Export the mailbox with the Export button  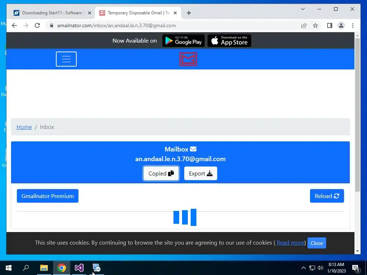click(x=201, y=173)
